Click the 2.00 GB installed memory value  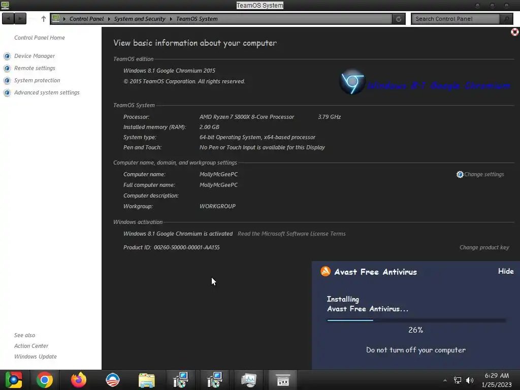209,127
